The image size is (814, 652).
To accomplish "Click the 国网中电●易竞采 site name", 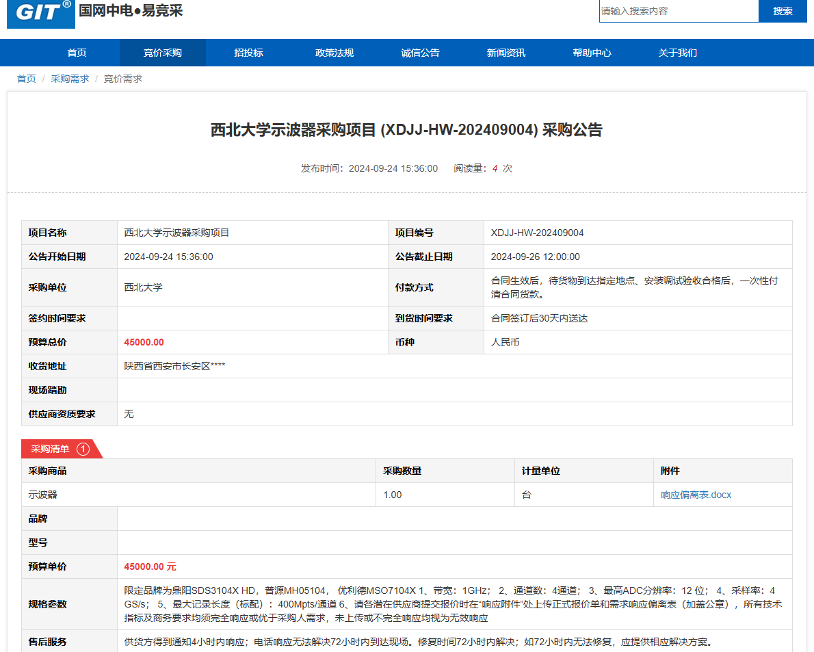I will [131, 11].
